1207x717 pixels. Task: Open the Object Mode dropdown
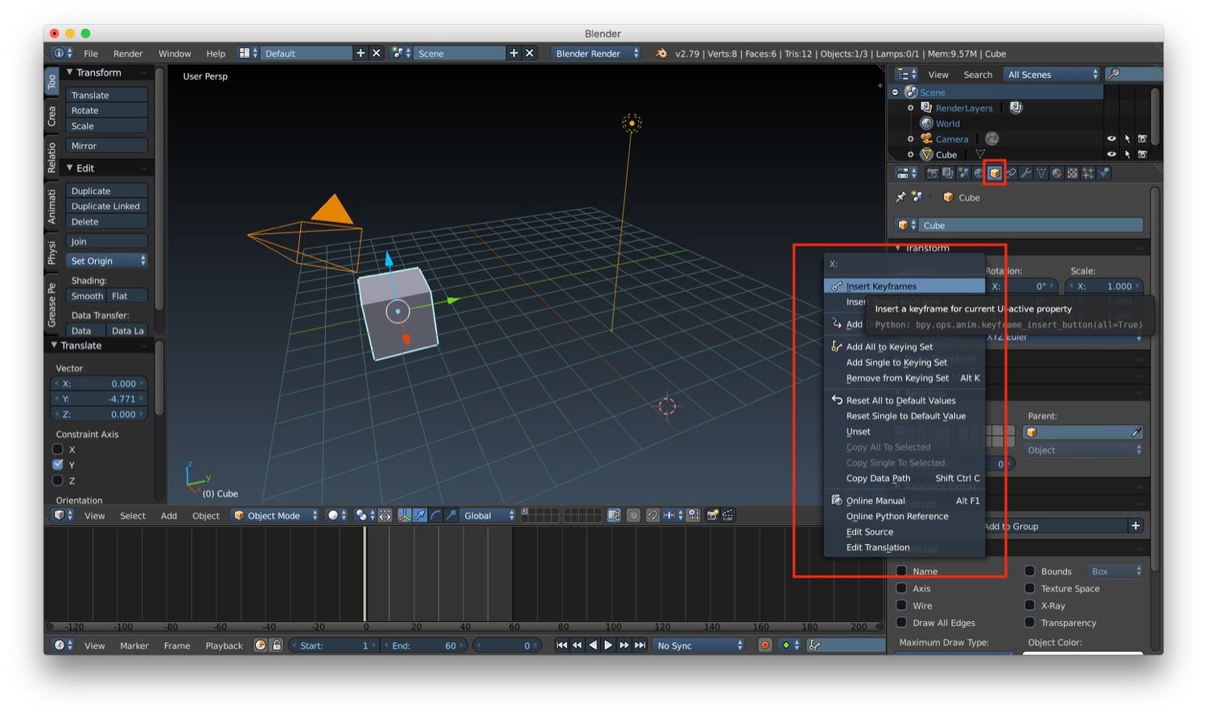[274, 516]
